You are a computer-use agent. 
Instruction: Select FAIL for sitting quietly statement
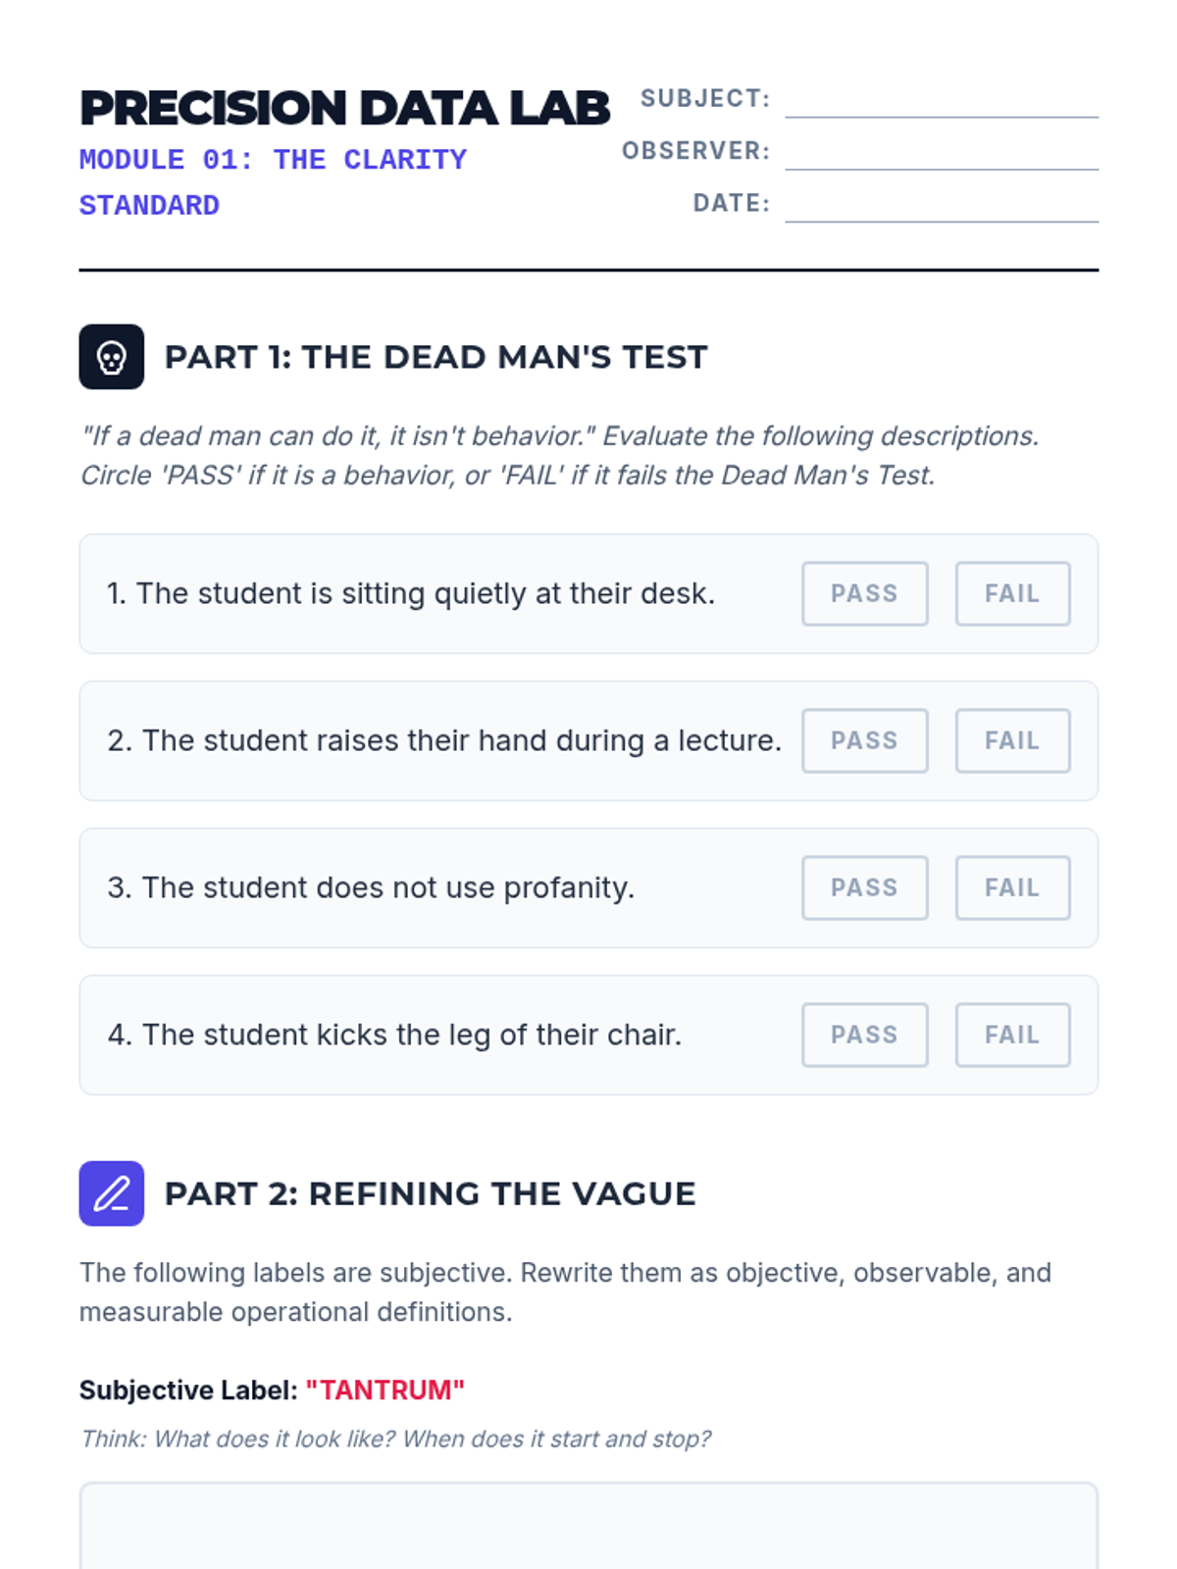[1012, 593]
